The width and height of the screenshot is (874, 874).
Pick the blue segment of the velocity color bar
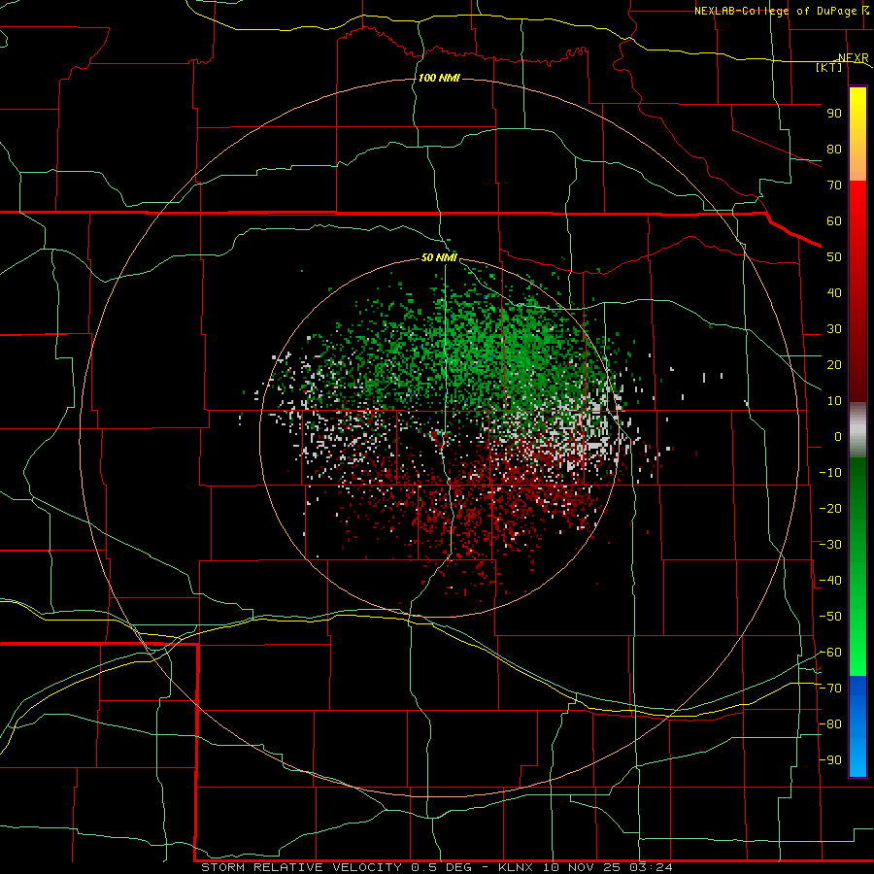857,726
